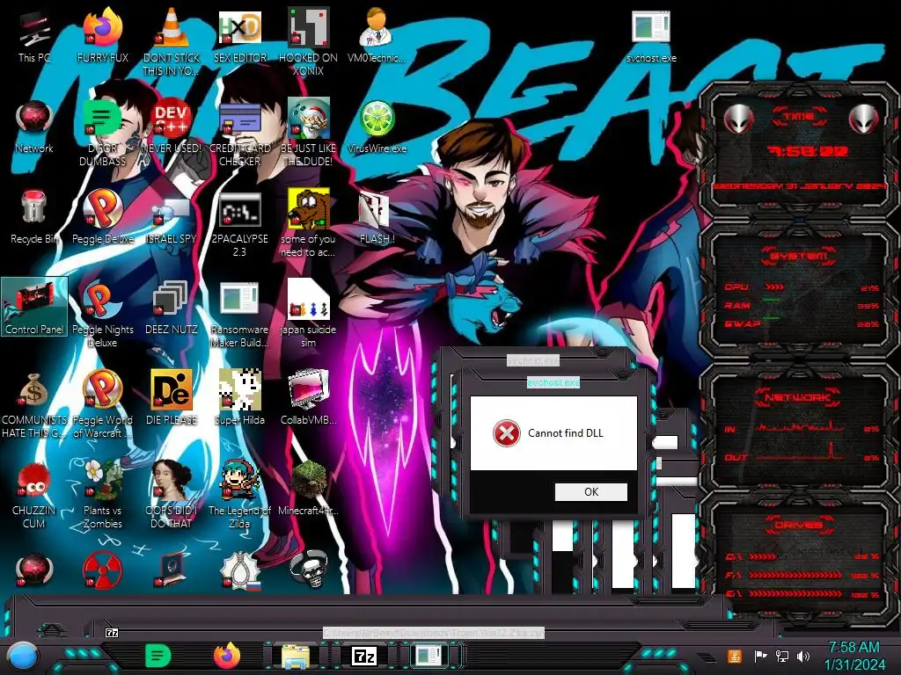Select the alien laptop desktop shortcut
The height and width of the screenshot is (675, 901).
coord(172,570)
